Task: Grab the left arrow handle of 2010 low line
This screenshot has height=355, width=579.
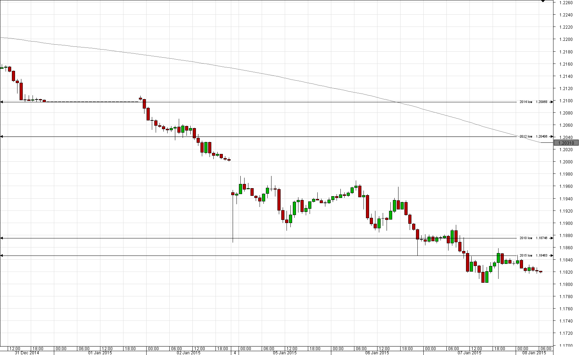Action: pyautogui.click(x=1, y=238)
